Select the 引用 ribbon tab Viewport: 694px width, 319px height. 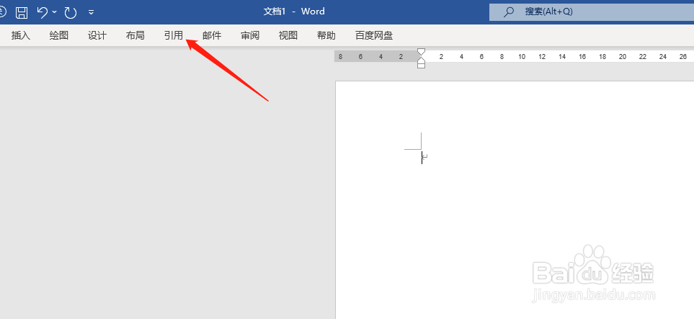174,36
